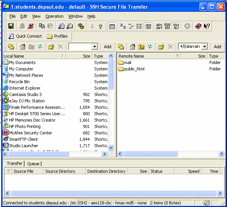The width and height of the screenshot is (227, 207).
Task: Switch to List view
Action: (x=139, y=26)
